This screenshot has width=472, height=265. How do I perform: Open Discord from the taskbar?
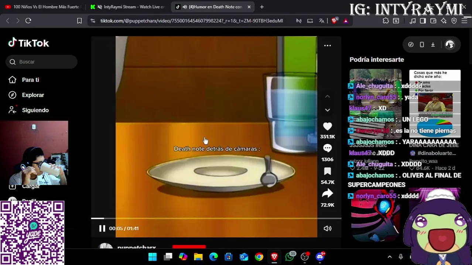pyautogui.click(x=320, y=257)
